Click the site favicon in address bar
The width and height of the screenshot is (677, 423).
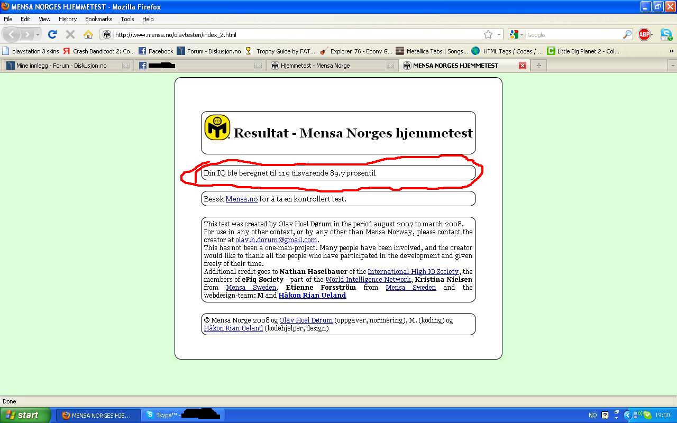pyautogui.click(x=106, y=35)
